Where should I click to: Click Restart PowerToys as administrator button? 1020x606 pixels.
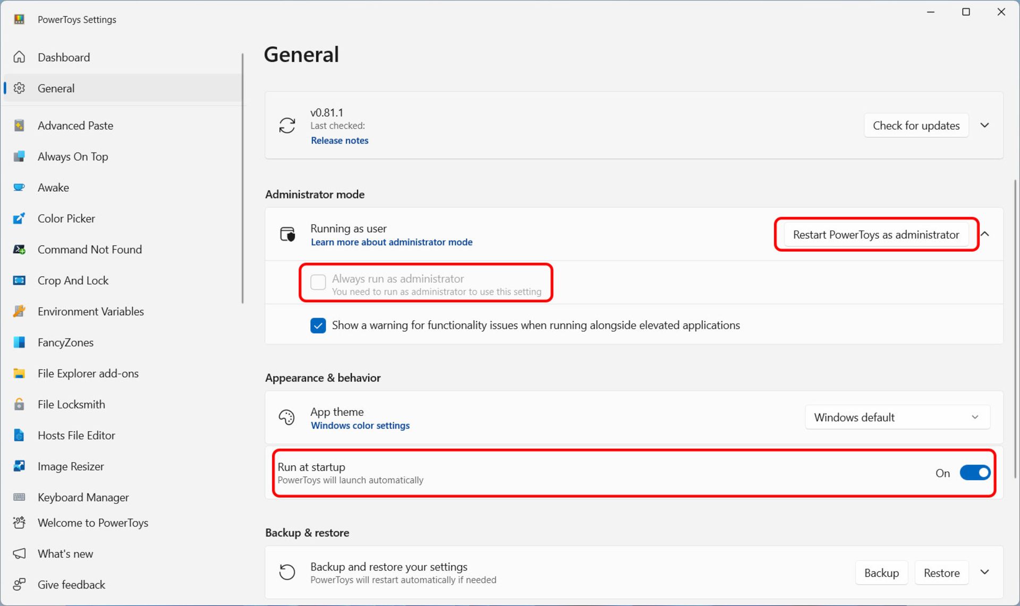875,234
